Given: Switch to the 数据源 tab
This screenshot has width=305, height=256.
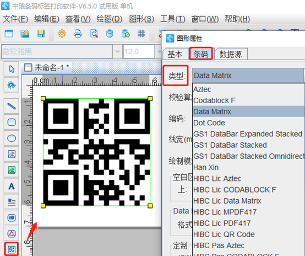Looking at the screenshot, I should tap(231, 54).
